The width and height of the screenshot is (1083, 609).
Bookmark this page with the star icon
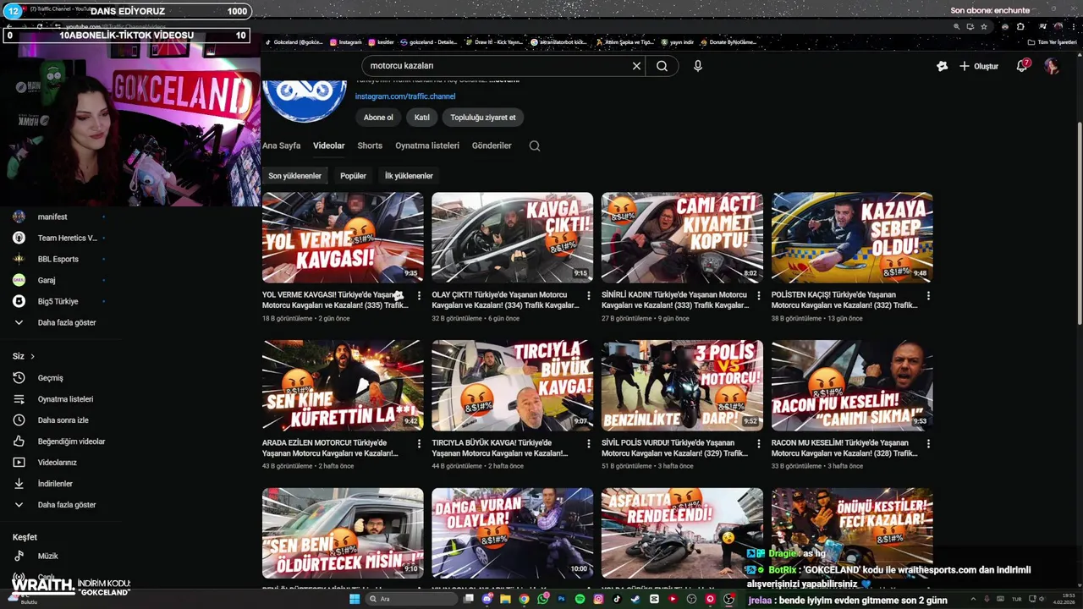click(984, 26)
